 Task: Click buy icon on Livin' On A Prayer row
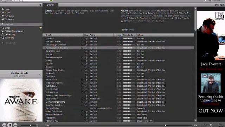click(86, 42)
